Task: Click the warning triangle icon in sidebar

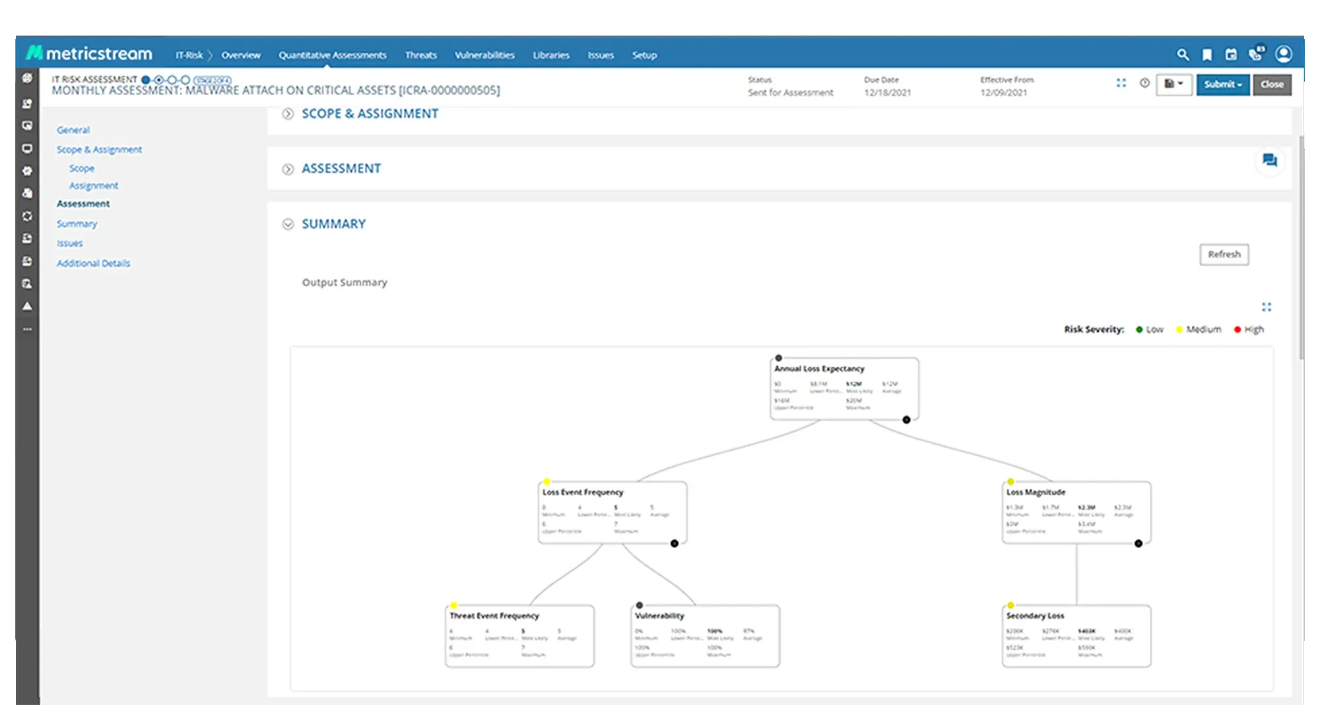Action: pos(27,306)
